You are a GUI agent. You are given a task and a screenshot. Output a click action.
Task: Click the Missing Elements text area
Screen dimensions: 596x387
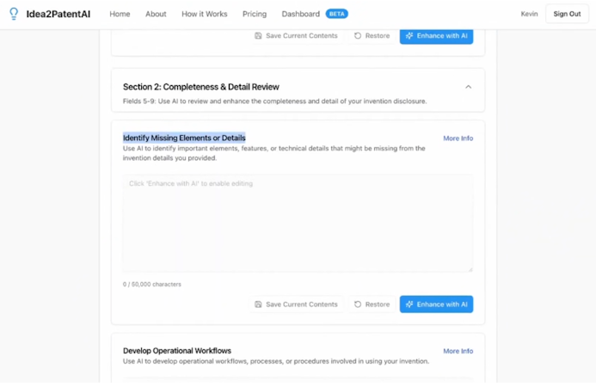[x=298, y=224]
